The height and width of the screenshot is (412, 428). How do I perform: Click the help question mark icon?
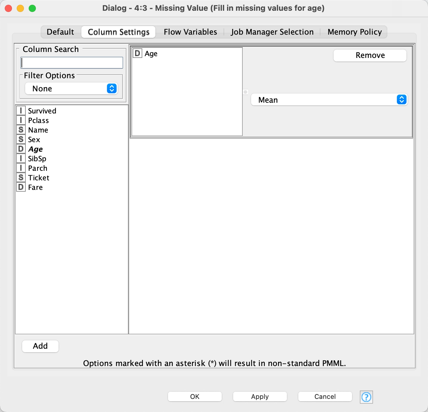point(366,397)
